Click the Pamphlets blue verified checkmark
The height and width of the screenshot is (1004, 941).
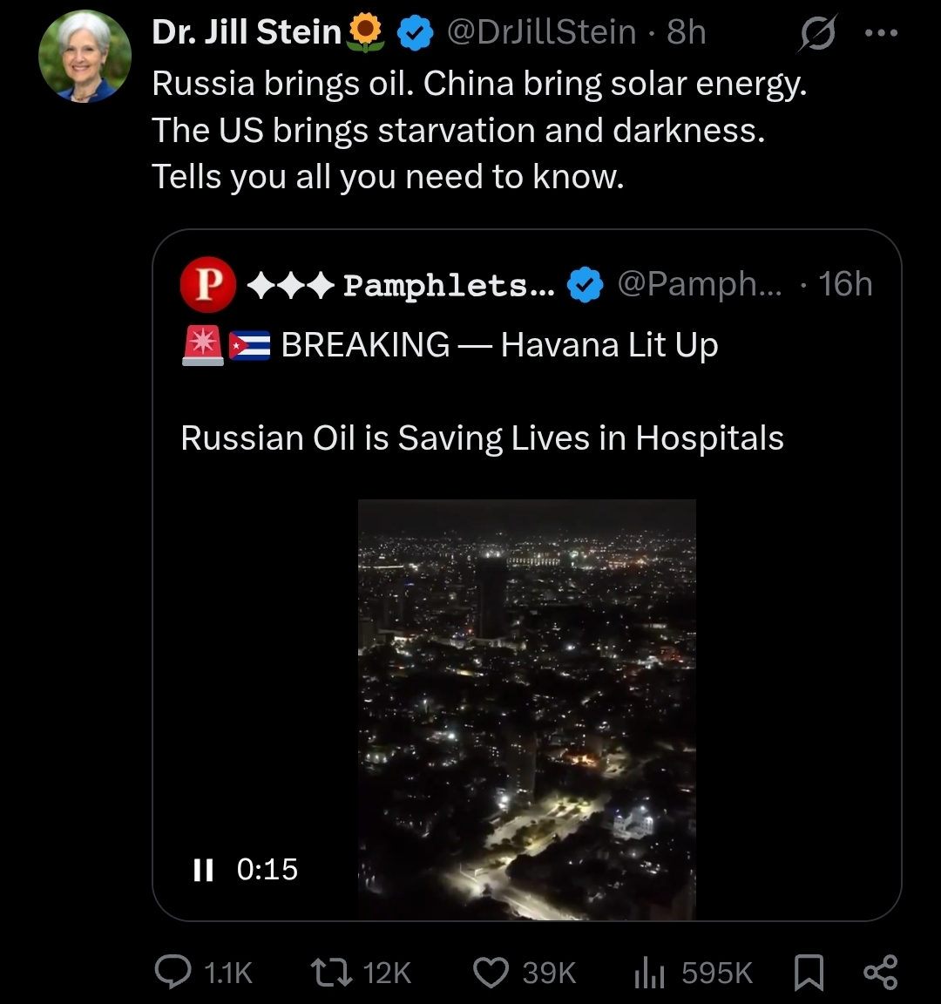[585, 285]
